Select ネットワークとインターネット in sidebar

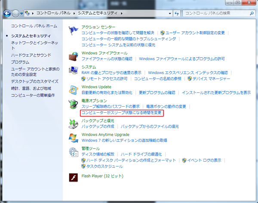tap(34, 43)
